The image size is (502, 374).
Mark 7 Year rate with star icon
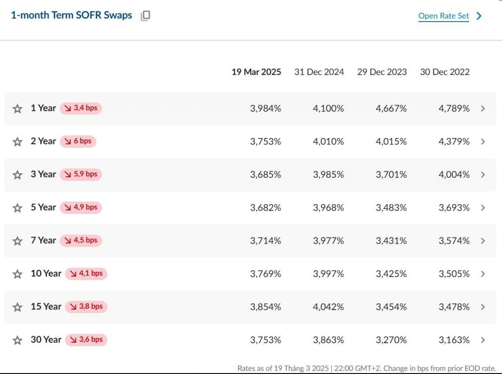(x=18, y=241)
